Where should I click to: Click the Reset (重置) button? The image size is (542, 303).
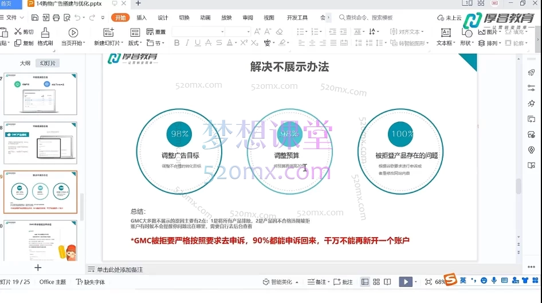tap(156, 32)
